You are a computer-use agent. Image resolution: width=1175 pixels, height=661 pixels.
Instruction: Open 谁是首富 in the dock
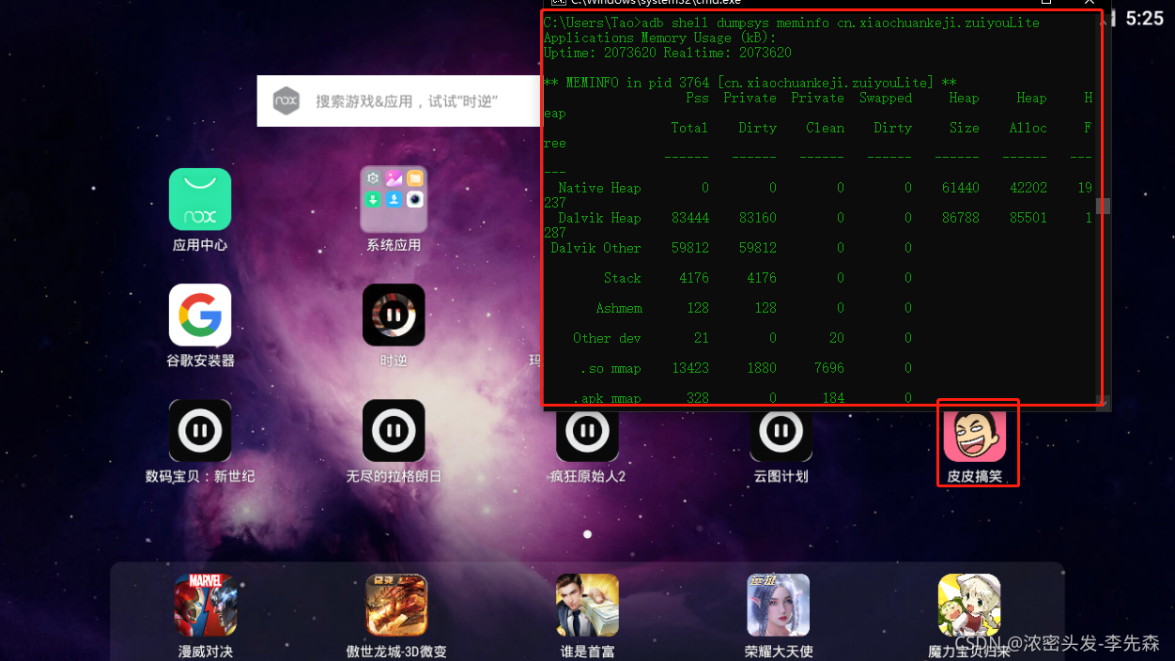tap(587, 605)
